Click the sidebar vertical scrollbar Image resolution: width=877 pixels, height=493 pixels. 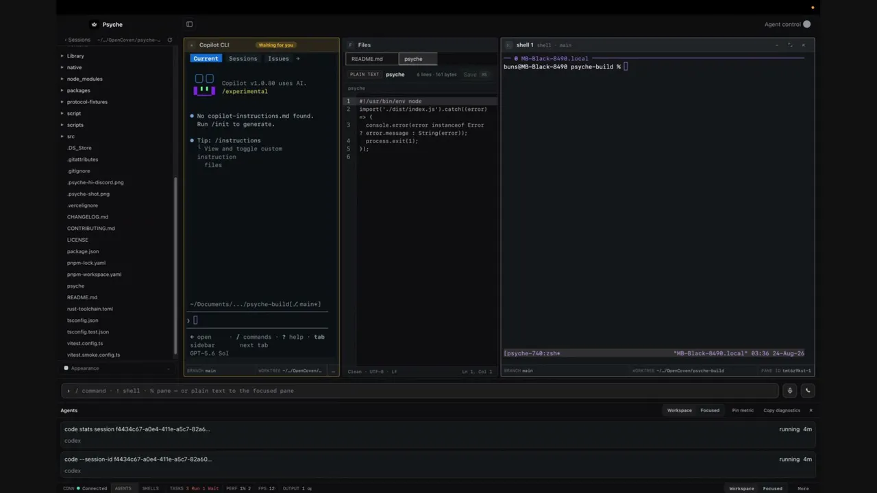[x=176, y=267]
